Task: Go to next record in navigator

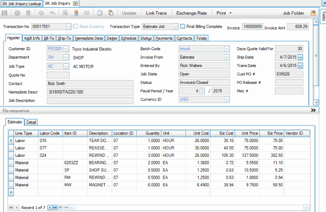Action: [x=50, y=207]
